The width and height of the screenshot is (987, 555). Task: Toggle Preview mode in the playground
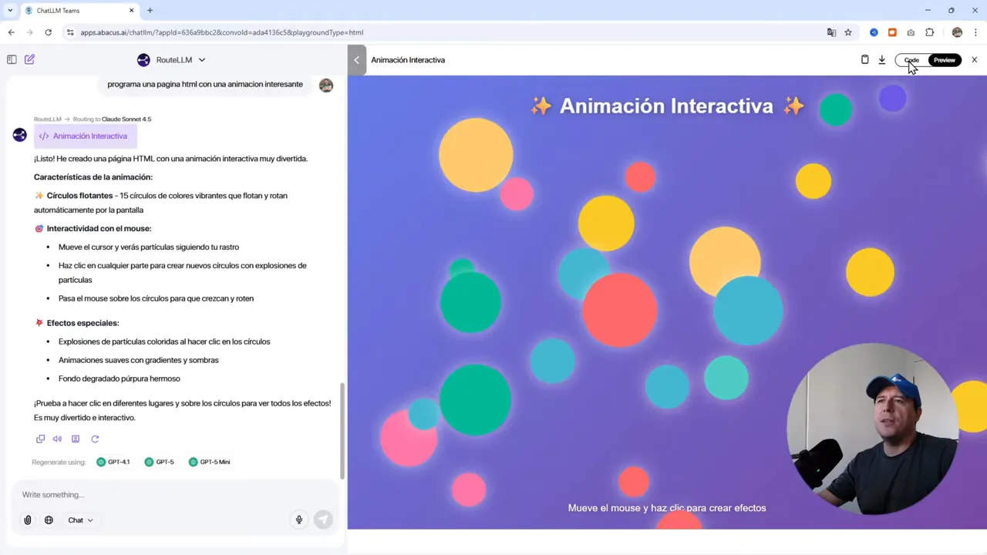pos(944,59)
